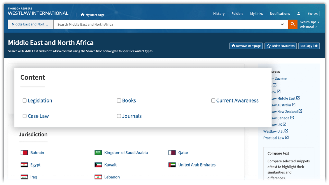Click the Kingdom of Saudi Arabia flag
This screenshot has width=329, height=185.
coord(98,153)
